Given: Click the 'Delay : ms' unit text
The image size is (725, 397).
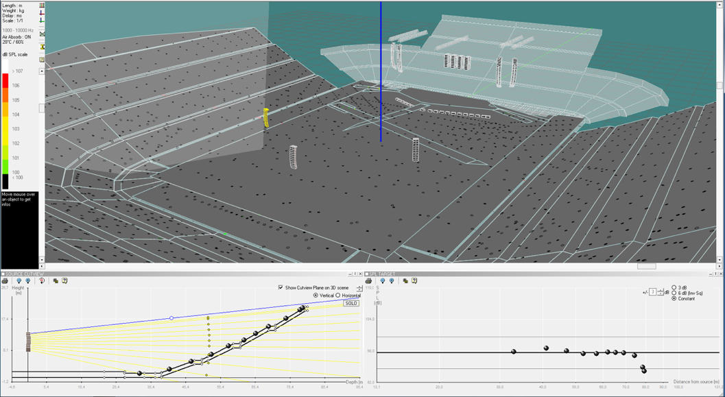Looking at the screenshot, I should [x=12, y=16].
